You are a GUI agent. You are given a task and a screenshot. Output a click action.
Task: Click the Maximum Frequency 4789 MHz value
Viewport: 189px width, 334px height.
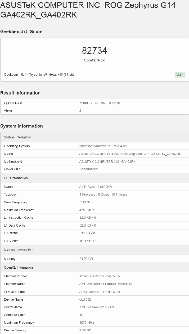click(x=87, y=210)
